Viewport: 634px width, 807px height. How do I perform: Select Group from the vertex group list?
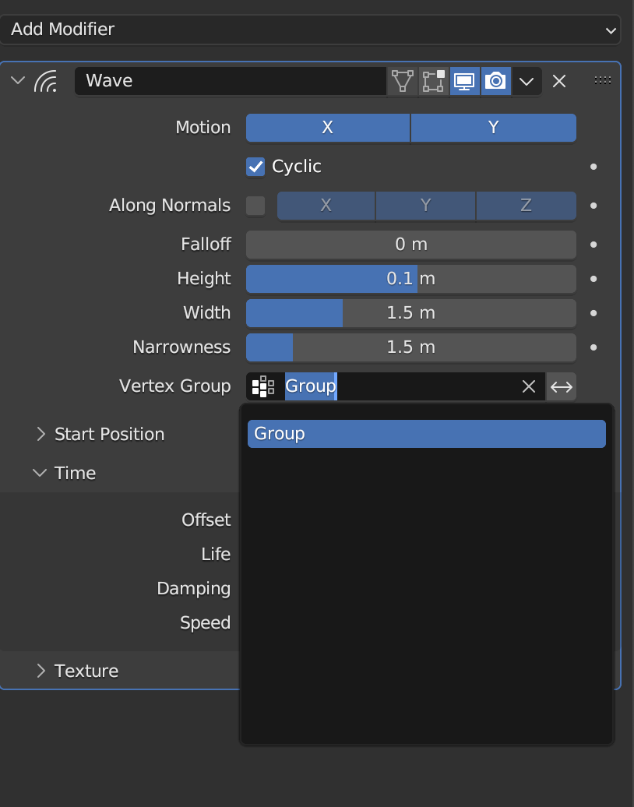coord(427,434)
